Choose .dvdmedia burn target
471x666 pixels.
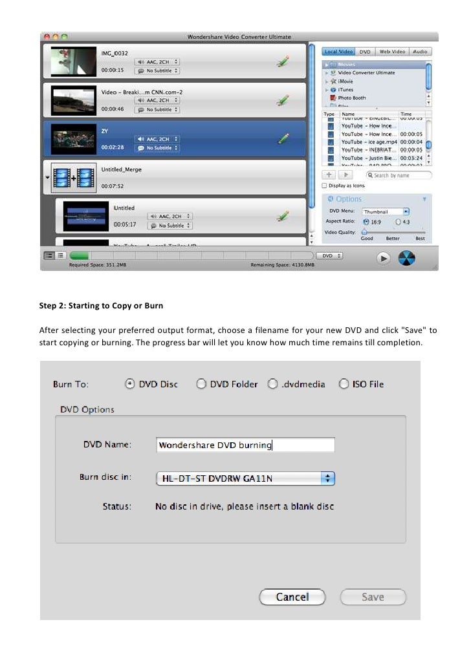click(272, 383)
